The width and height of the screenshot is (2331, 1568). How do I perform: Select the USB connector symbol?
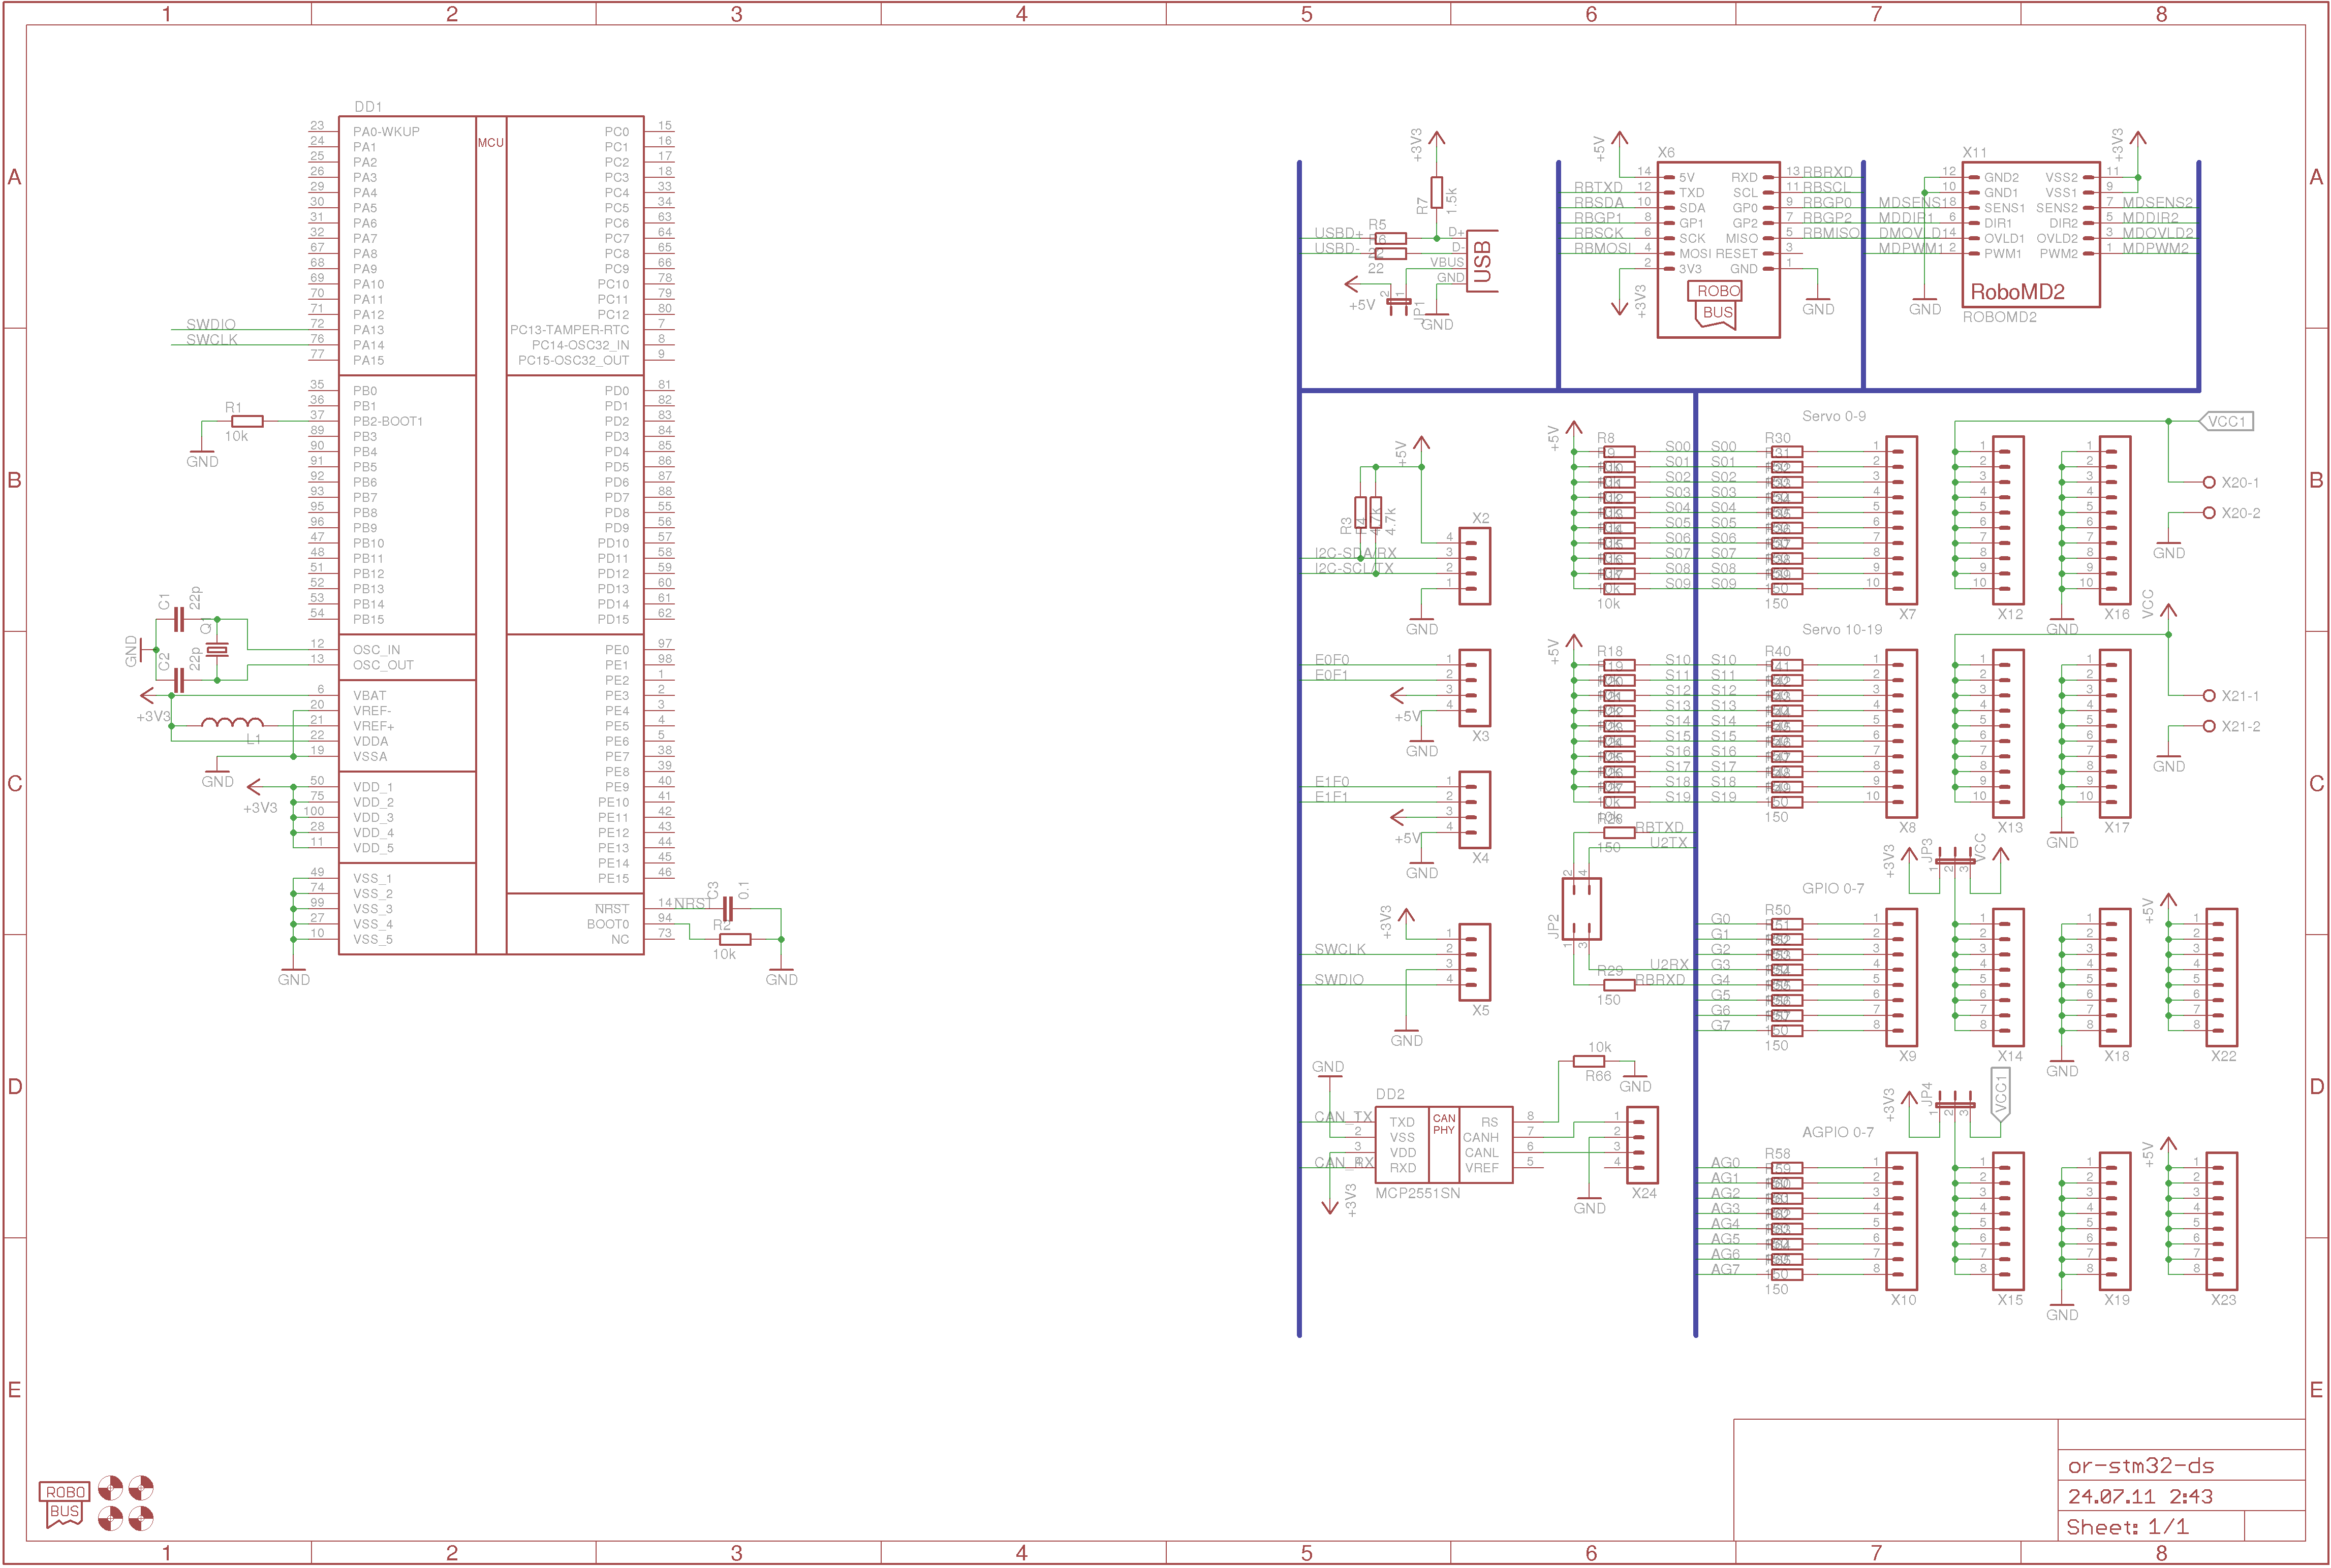click(x=1481, y=261)
